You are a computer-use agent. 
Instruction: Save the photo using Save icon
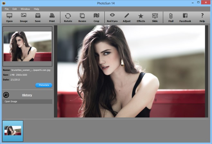tap(38, 17)
